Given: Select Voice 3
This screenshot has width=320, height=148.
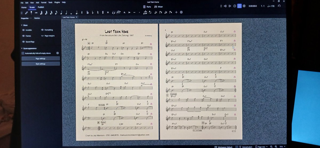Looking at the screenshot, I should [165, 12].
